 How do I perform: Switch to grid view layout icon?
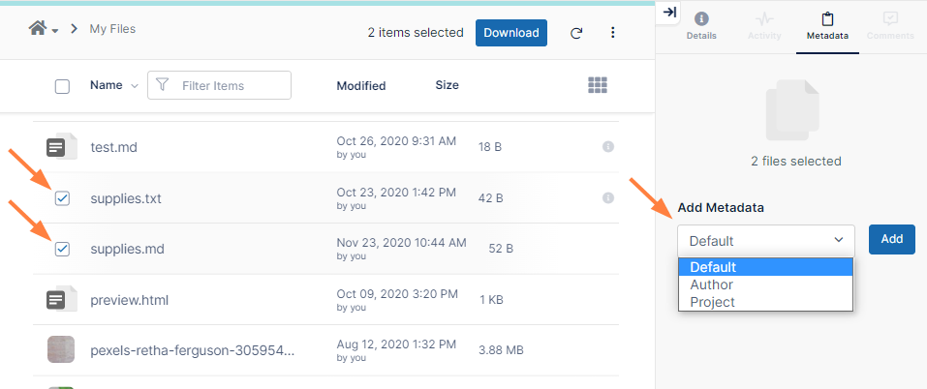(598, 85)
